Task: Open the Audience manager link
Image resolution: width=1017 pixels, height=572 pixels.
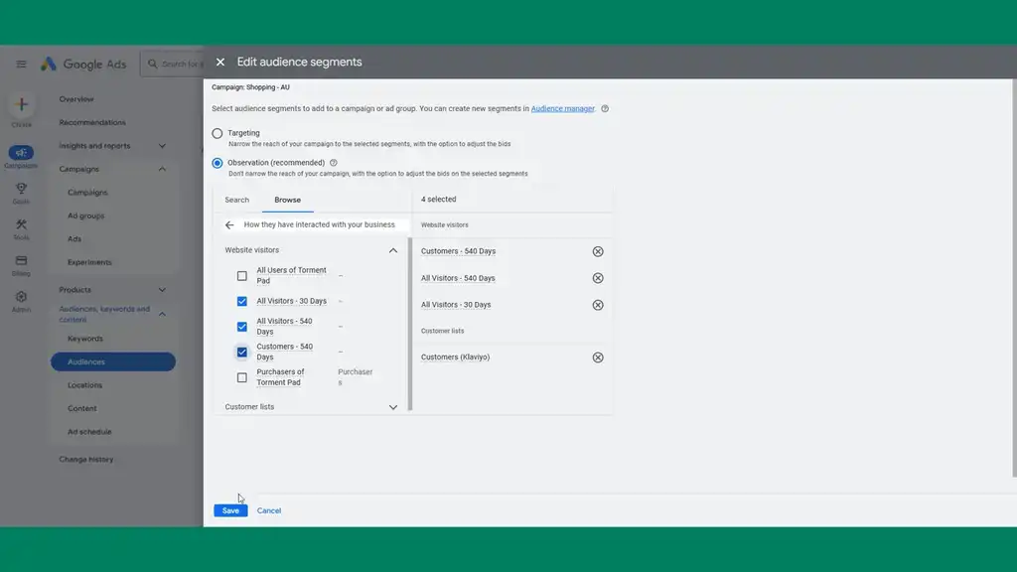Action: coord(562,108)
